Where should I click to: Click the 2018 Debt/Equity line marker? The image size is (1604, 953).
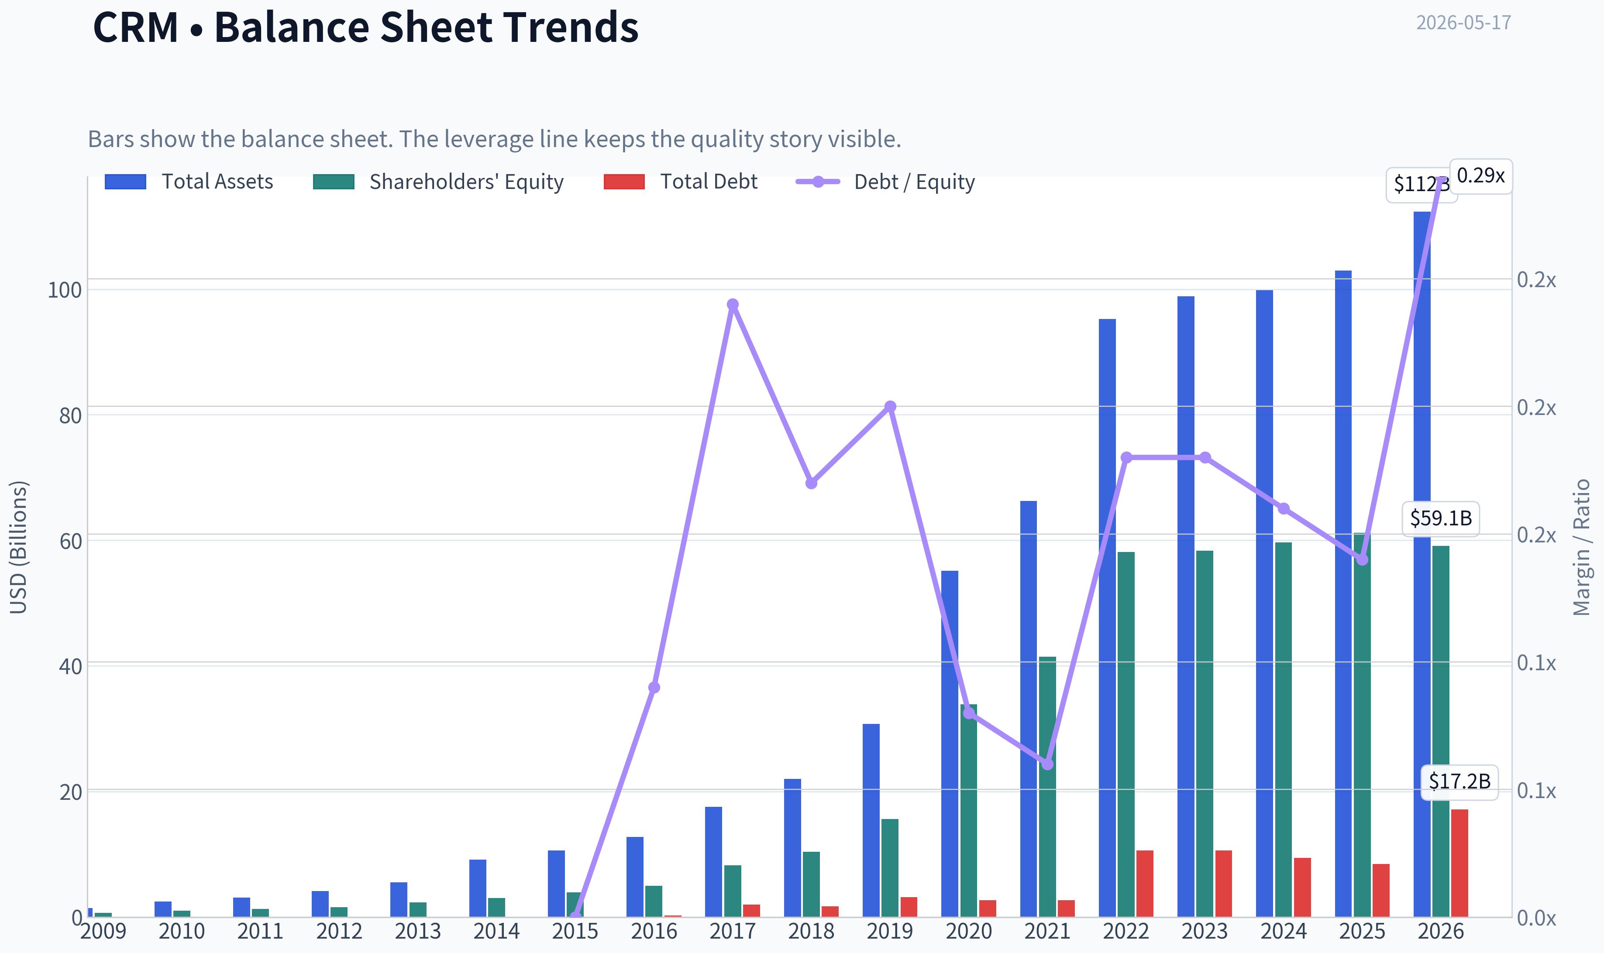[x=811, y=483]
